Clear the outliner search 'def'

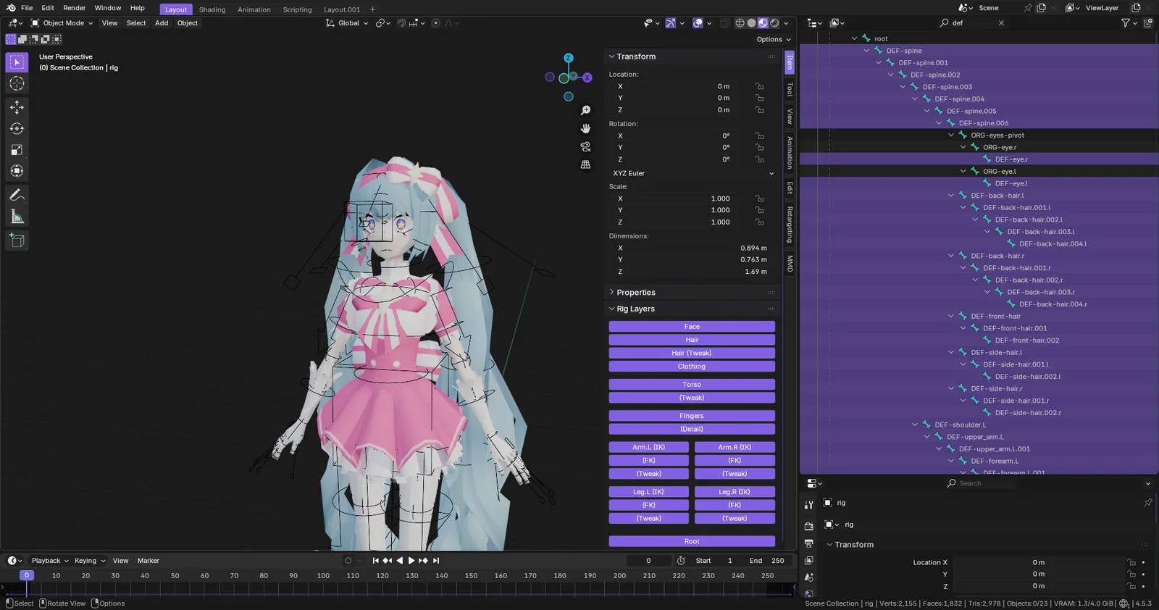click(x=1001, y=23)
